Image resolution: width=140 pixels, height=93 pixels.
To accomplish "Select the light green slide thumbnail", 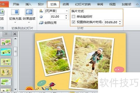I will [6, 62].
